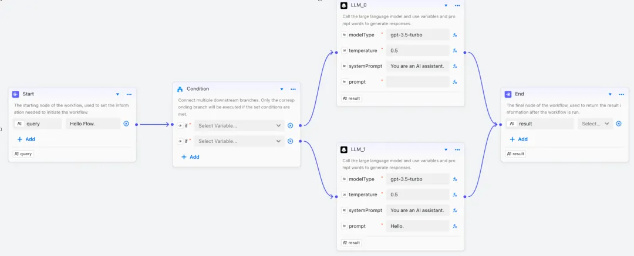The width and height of the screenshot is (634, 256).
Task: Add a new parameter in Start node
Action: [26, 139]
